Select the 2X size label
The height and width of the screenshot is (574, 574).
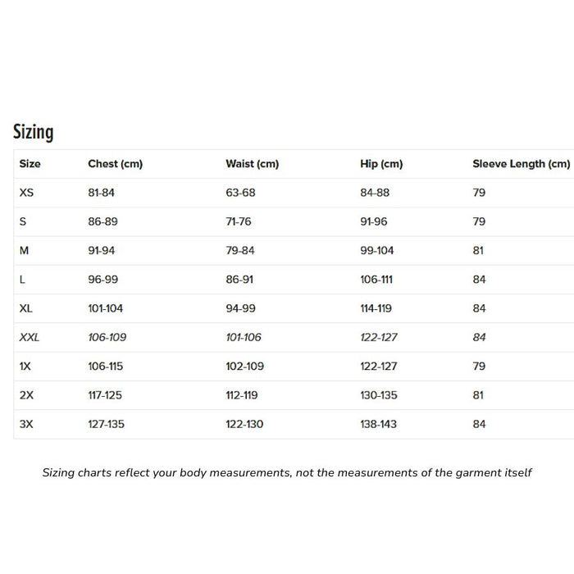26,395
